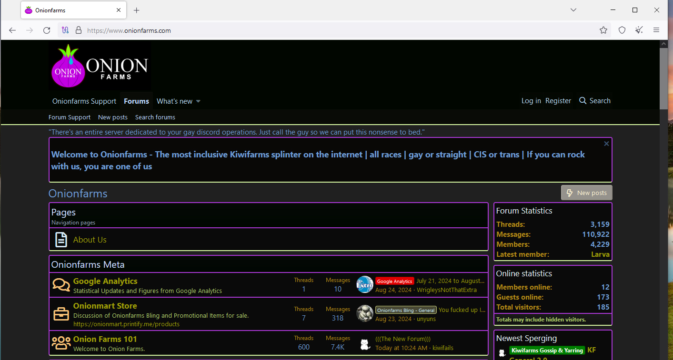Click the New posts lightning button
Screen dimensions: 673x360
587,193
